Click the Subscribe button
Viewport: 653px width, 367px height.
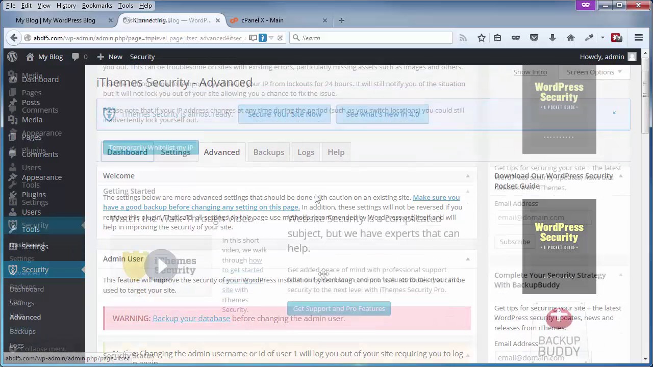515,242
